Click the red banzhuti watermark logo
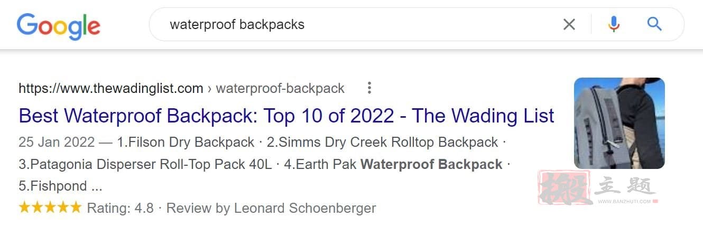703x245 pixels. (597, 188)
